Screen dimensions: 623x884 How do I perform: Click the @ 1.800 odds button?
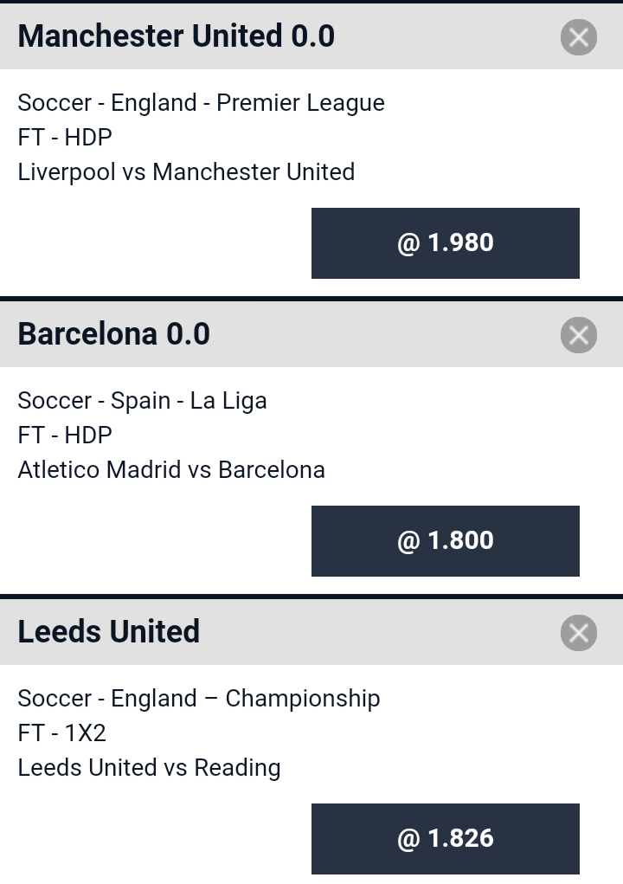click(445, 540)
